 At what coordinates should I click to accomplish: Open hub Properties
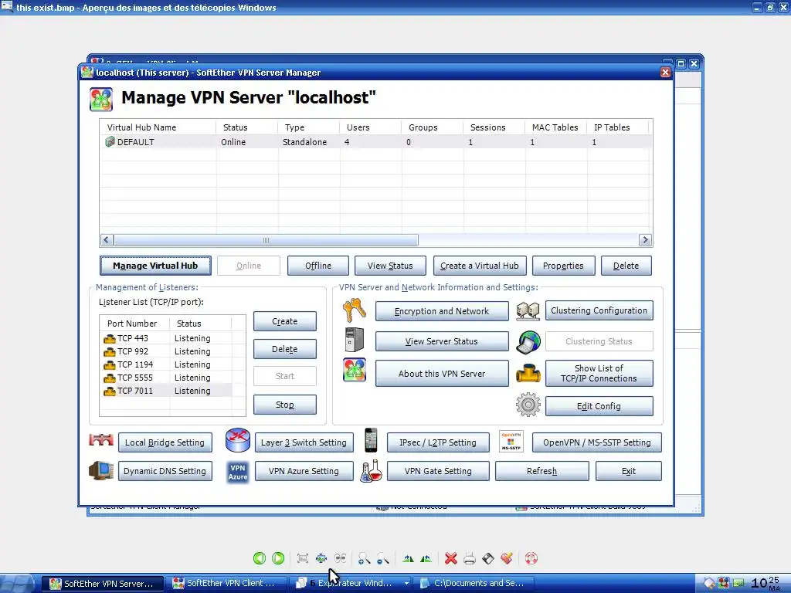tap(563, 266)
